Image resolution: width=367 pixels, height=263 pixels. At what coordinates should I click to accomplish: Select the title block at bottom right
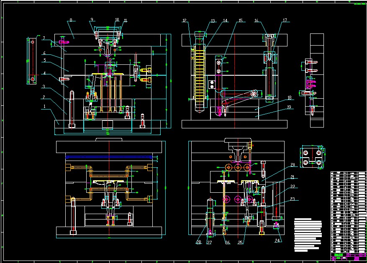coord(348,256)
